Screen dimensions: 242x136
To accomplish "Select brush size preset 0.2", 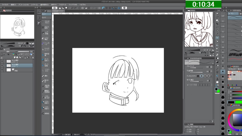I will [x=223, y=30].
